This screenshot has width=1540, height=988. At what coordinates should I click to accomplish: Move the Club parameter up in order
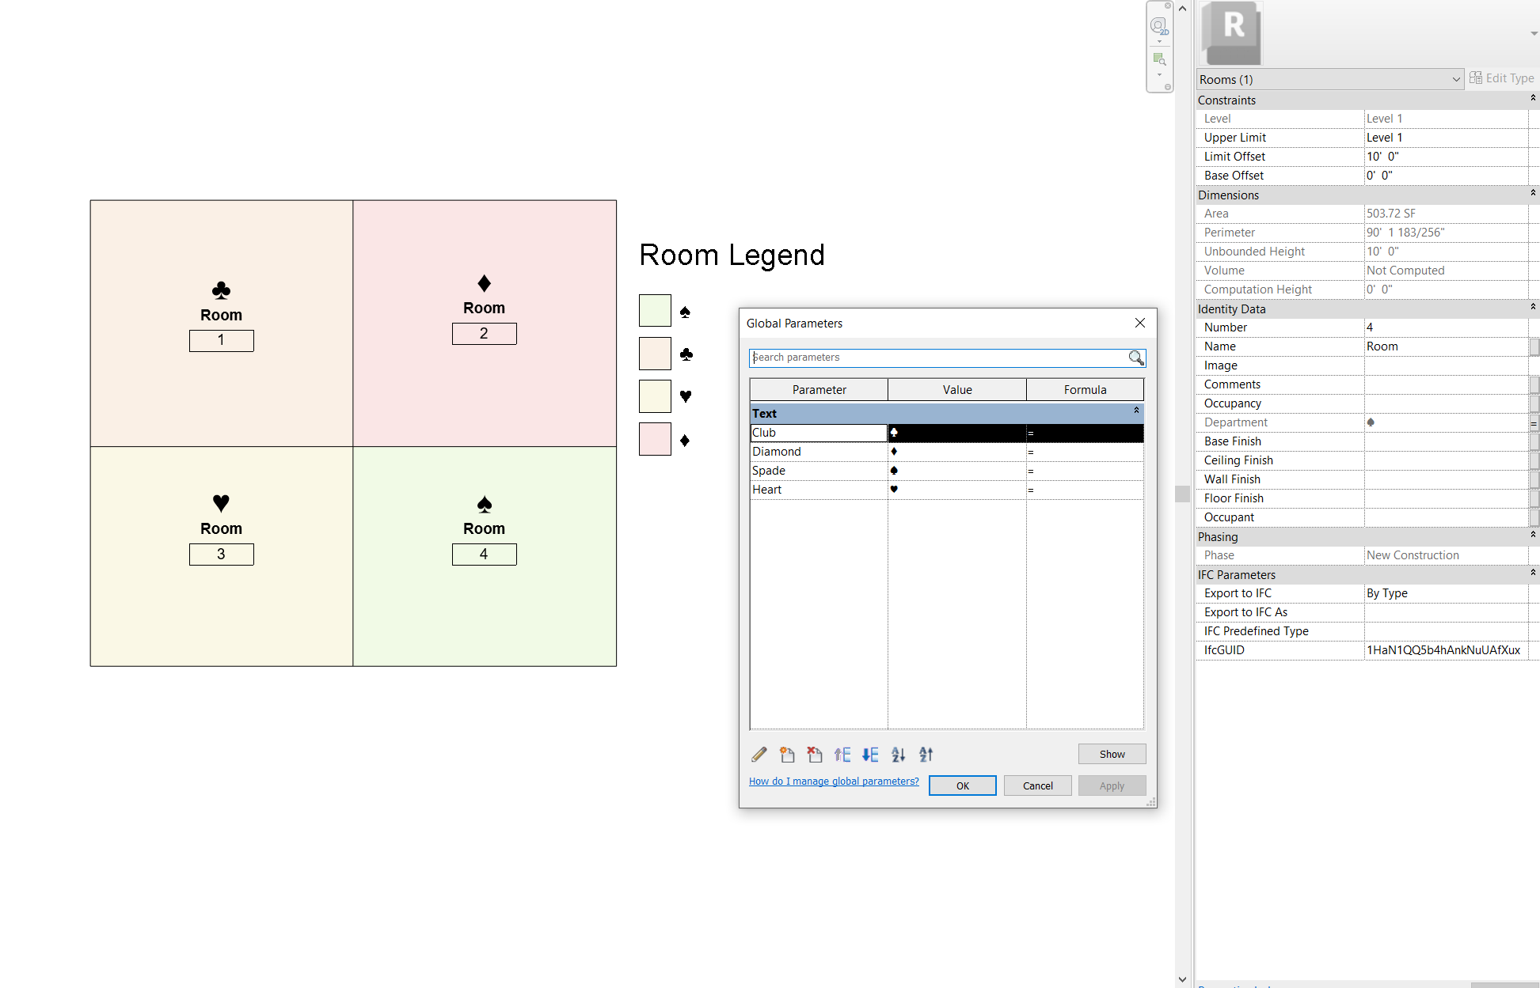pos(842,755)
